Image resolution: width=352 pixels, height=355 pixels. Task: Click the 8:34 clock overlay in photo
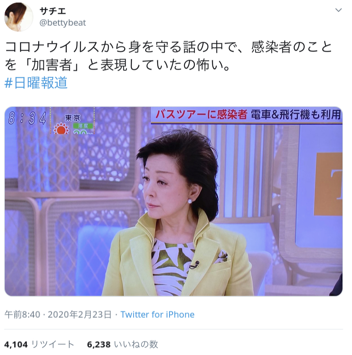27,118
